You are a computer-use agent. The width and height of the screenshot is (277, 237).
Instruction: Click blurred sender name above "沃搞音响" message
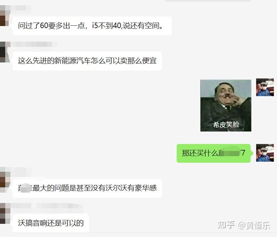(x=47, y=206)
